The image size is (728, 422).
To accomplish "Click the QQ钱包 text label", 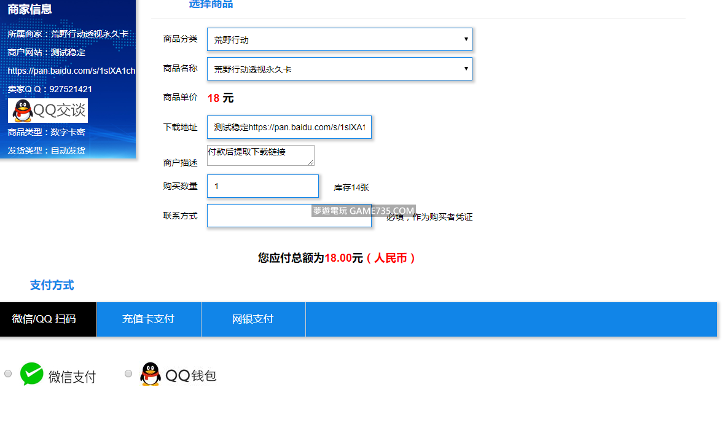I will pos(191,375).
